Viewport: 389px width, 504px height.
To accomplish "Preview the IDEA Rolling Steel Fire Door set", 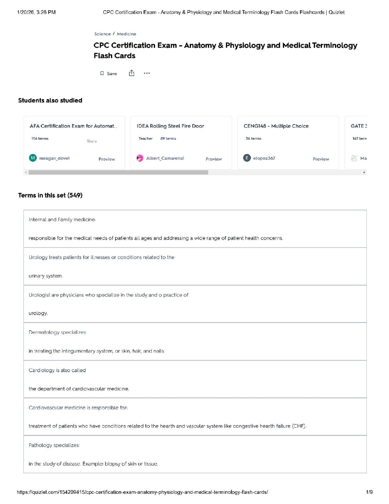I will coord(214,159).
